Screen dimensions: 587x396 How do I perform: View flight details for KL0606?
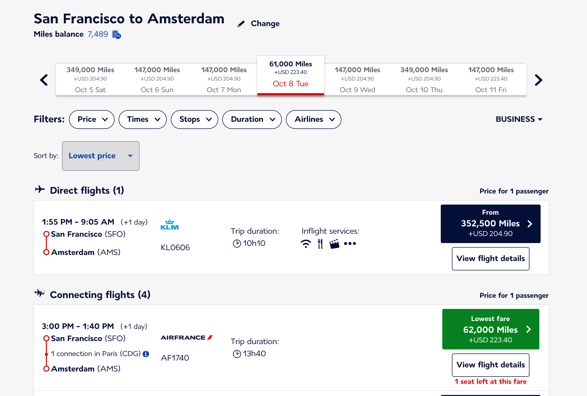[490, 259]
